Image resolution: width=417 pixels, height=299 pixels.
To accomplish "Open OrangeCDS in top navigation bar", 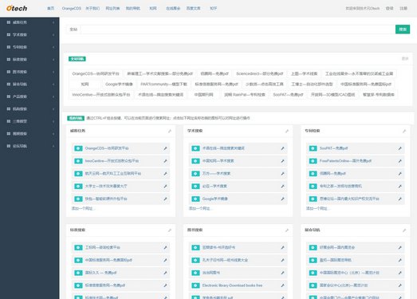I will (x=72, y=9).
